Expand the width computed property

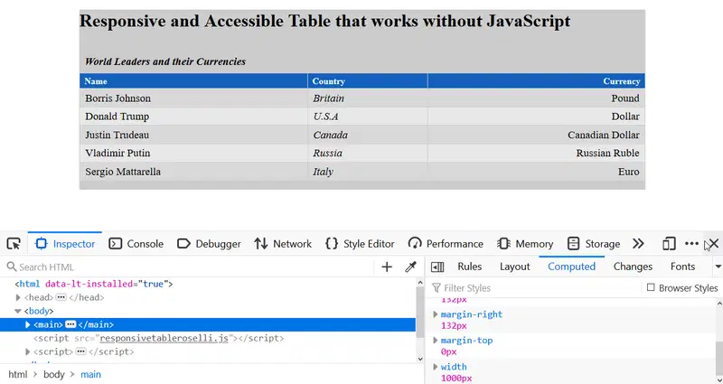(x=435, y=367)
